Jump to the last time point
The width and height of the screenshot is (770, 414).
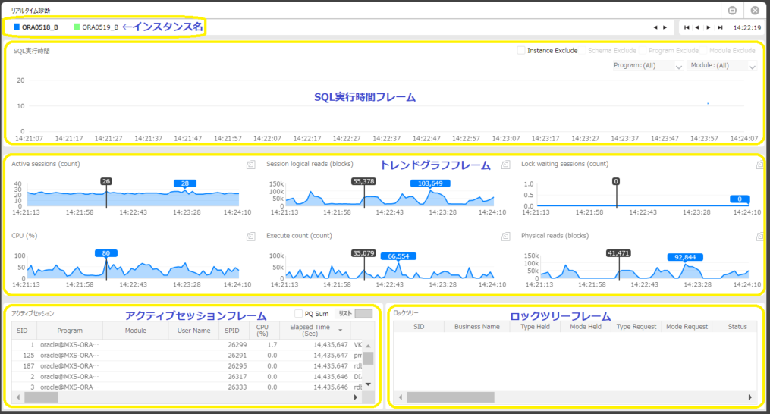point(720,27)
